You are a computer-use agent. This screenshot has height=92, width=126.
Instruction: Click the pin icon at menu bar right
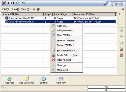[x=123, y=9]
